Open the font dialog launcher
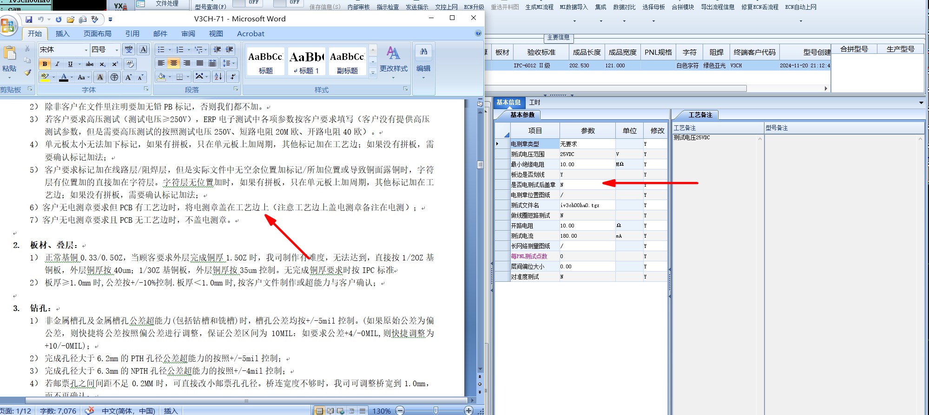The width and height of the screenshot is (929, 415). [146, 89]
